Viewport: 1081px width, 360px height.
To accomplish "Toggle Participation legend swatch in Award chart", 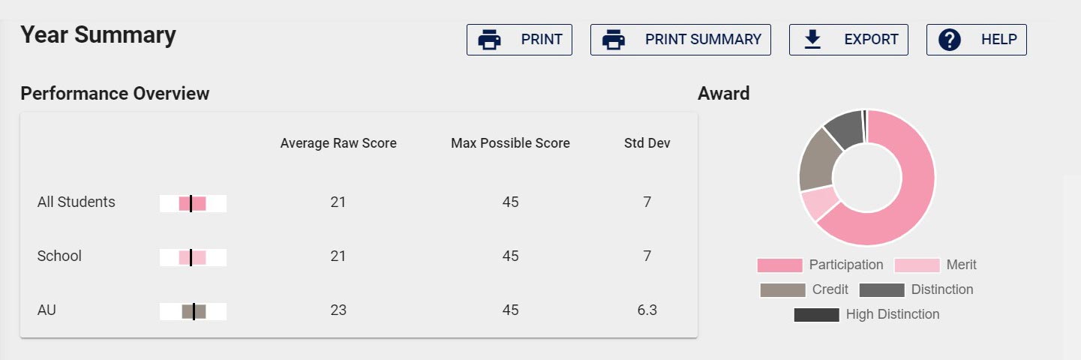I will [779, 265].
